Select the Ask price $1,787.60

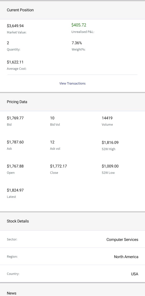point(15,142)
